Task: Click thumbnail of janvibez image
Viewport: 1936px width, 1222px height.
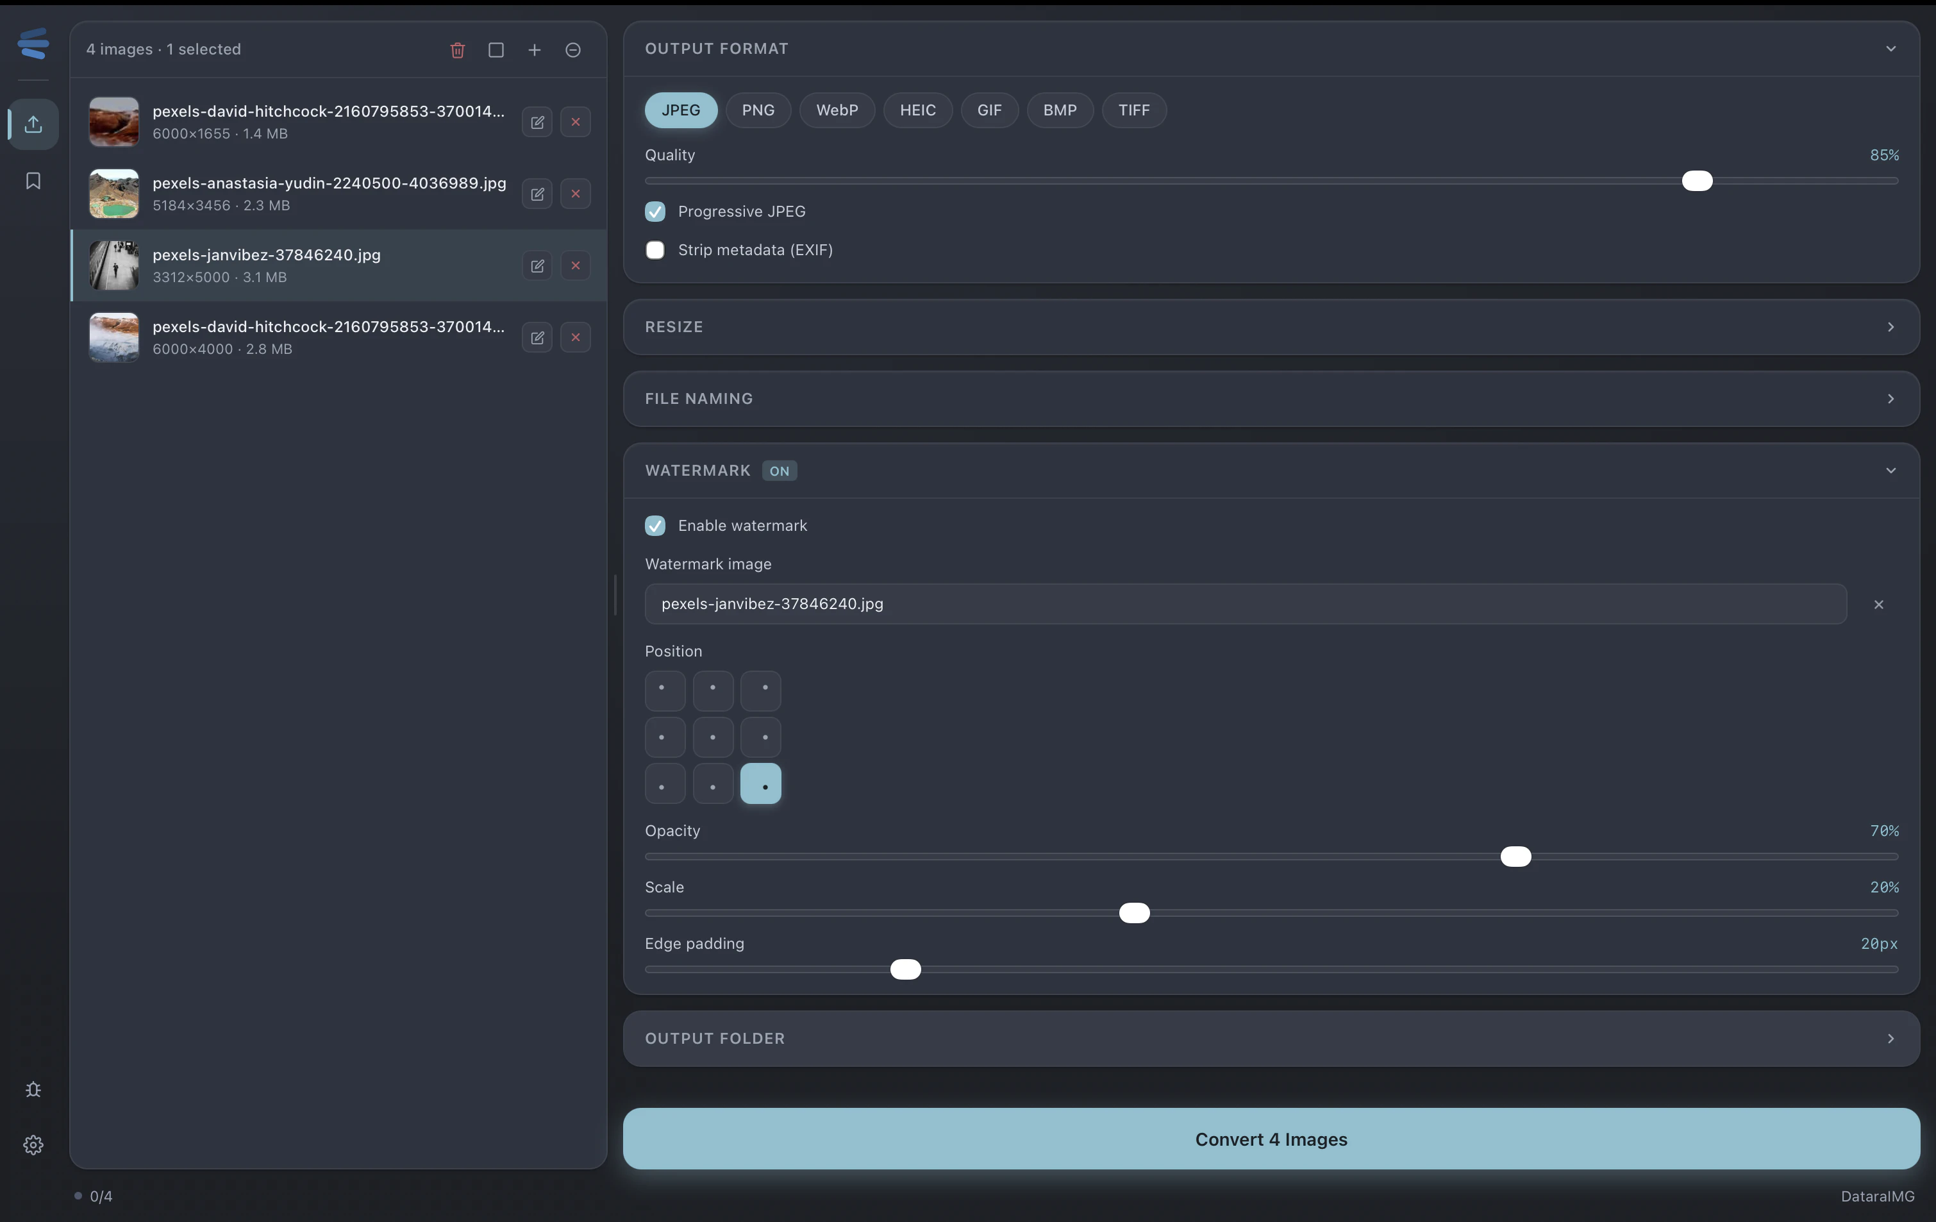Action: (114, 265)
